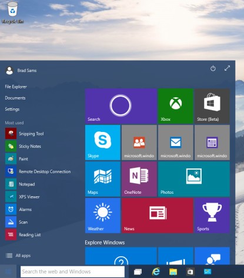244x278 pixels.
Task: Open the People tile with orange icon
Action: point(139,143)
